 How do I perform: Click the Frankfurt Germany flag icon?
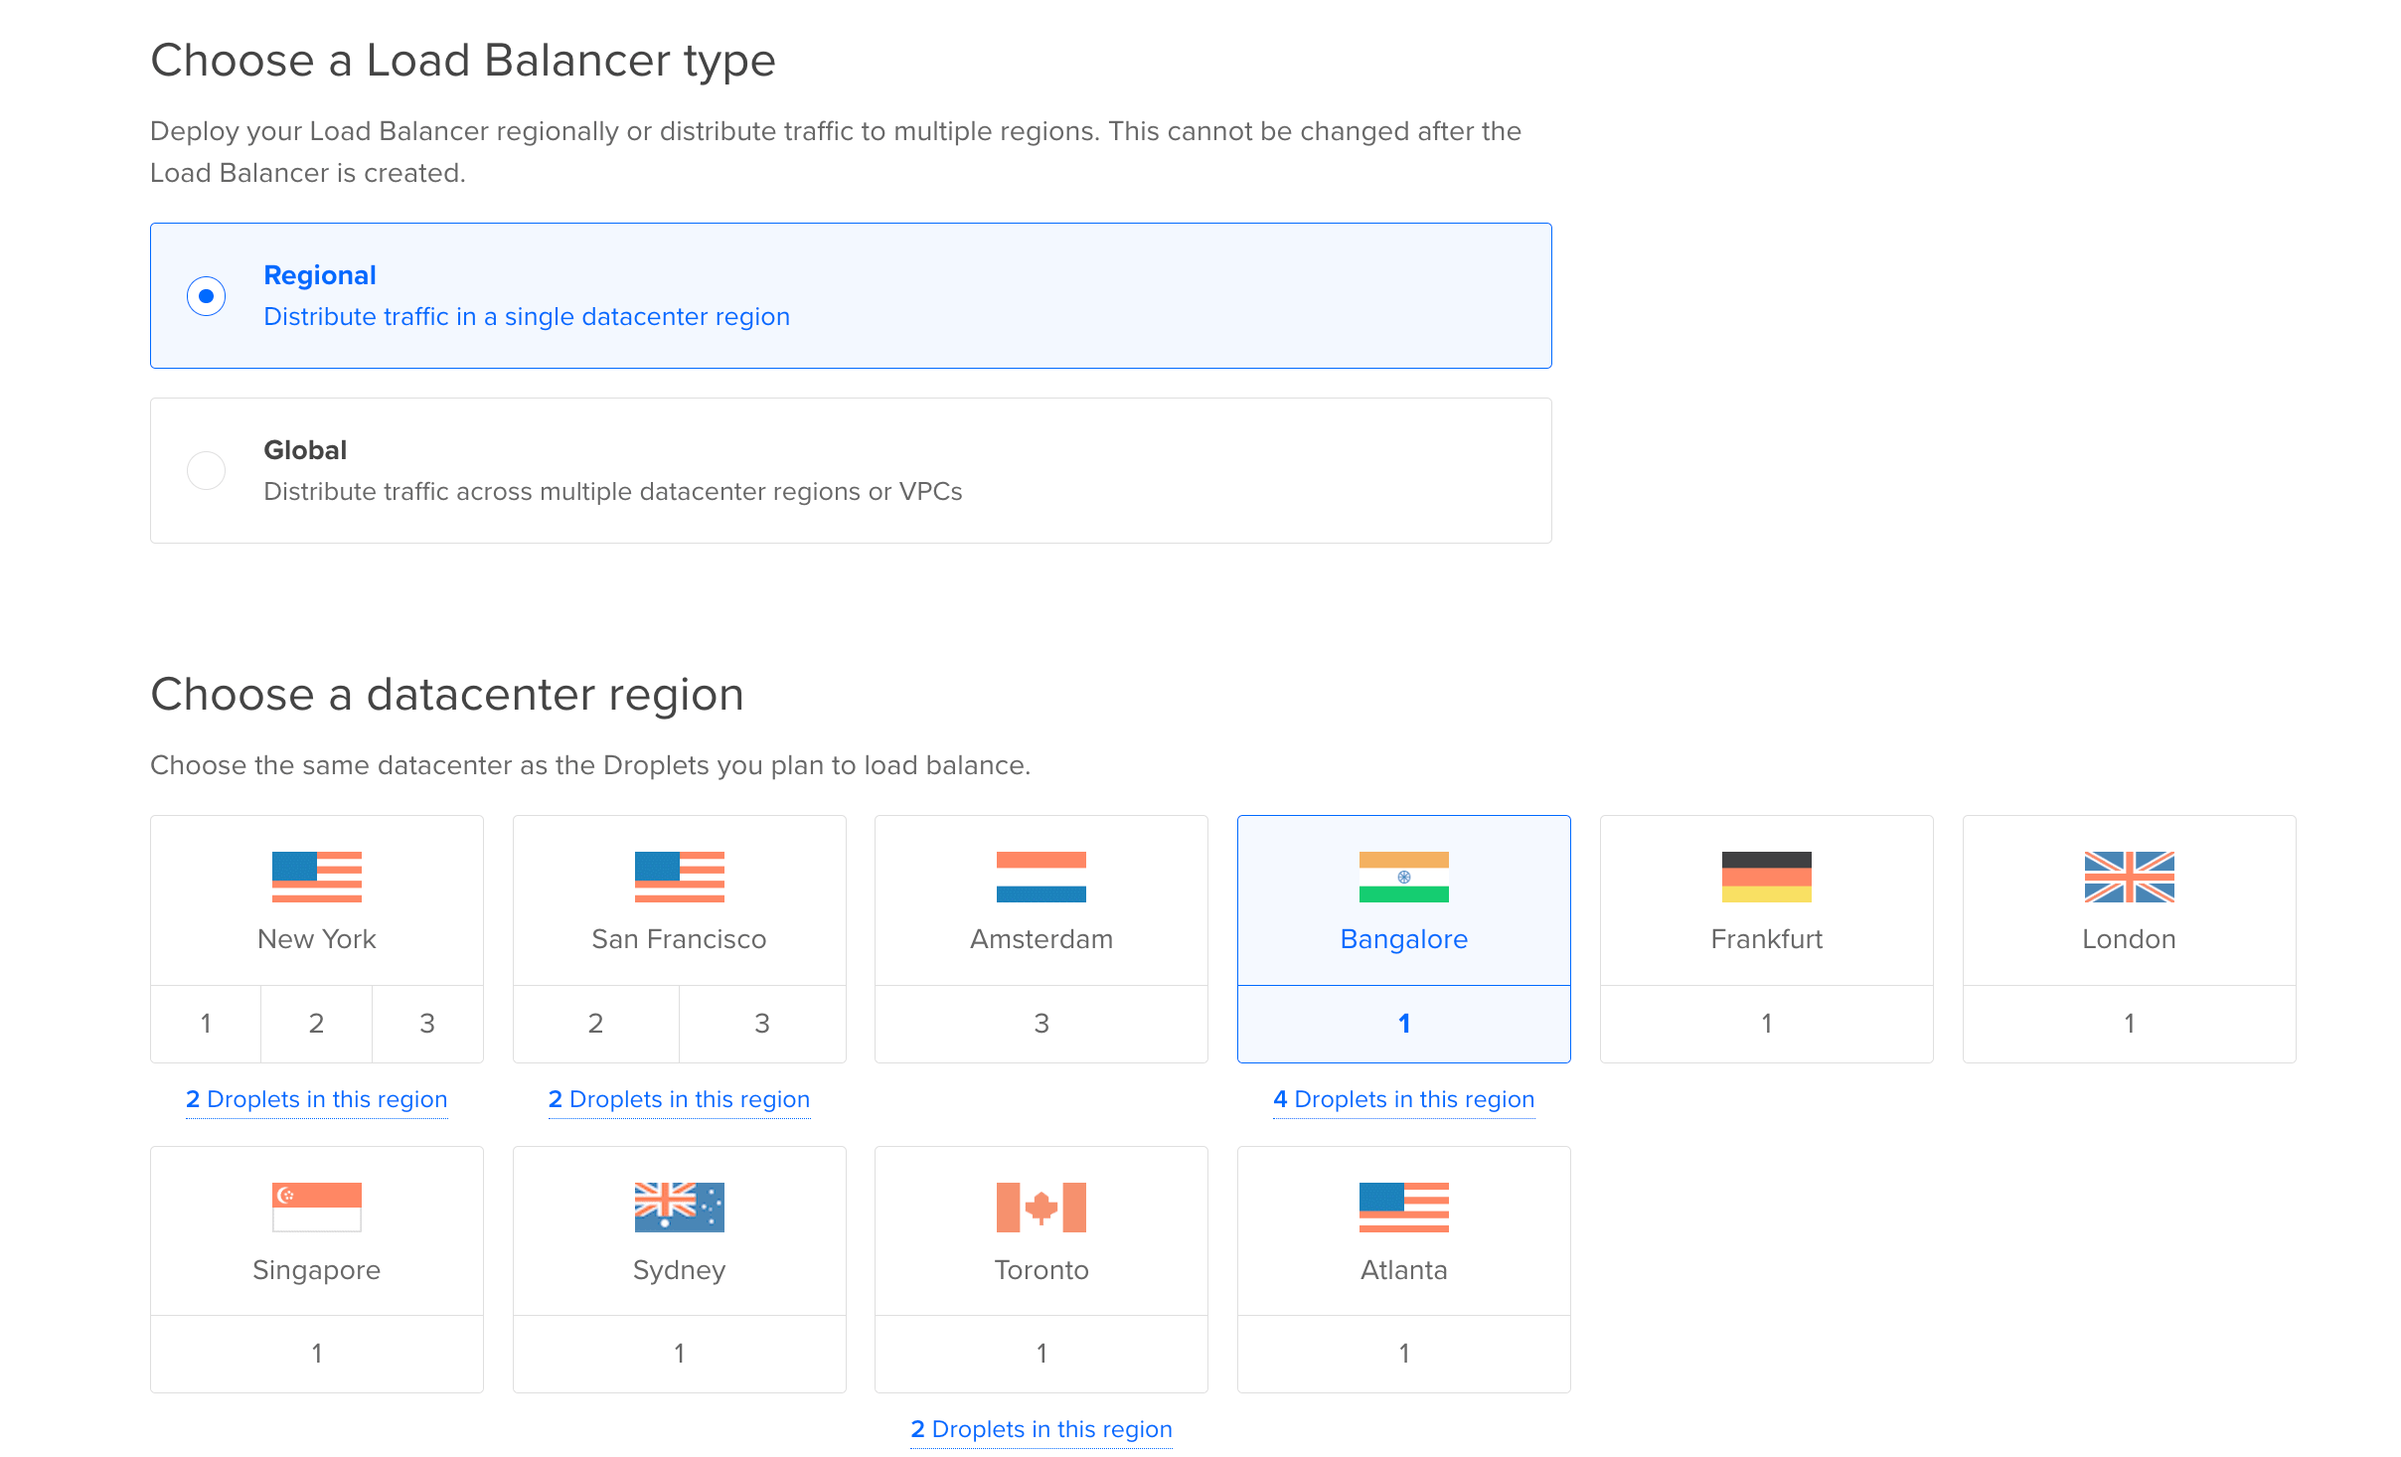[1766, 877]
